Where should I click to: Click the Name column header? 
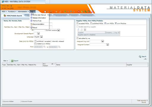91,65
